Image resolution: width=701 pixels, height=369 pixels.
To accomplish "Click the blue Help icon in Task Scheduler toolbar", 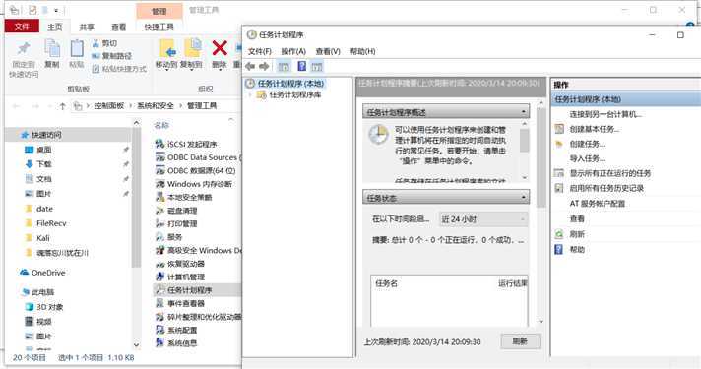I will pos(302,66).
